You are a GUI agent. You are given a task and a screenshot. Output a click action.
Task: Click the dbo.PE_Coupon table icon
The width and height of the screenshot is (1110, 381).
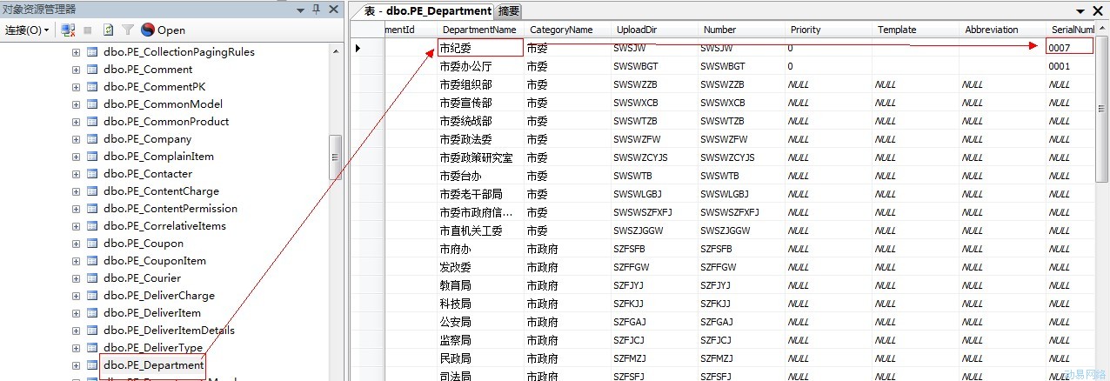[x=91, y=244]
